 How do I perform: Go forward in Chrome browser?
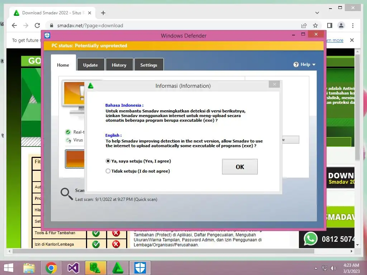(x=26, y=25)
